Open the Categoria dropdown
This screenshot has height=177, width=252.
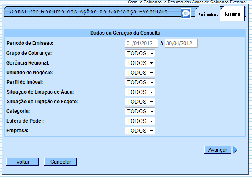point(140,111)
